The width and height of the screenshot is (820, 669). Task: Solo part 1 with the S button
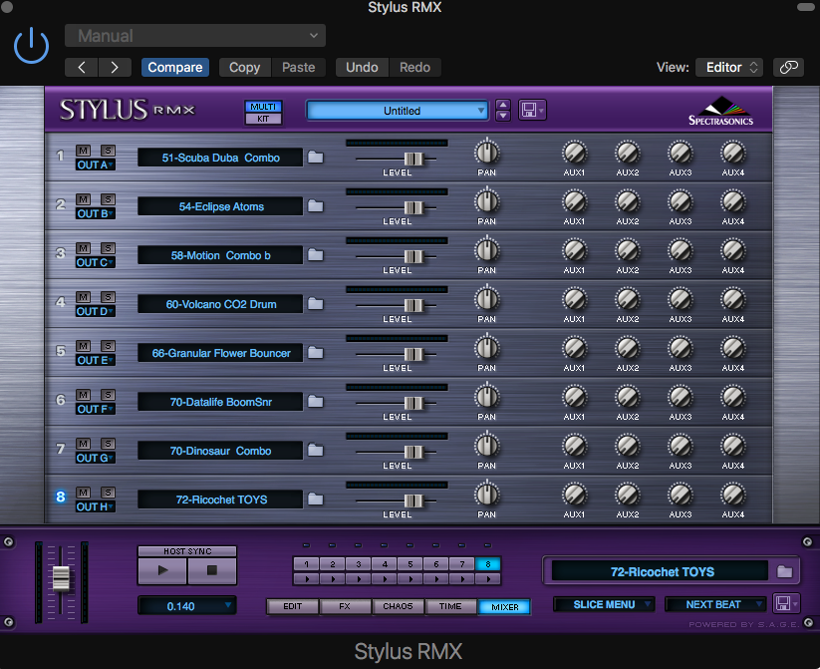pos(108,151)
